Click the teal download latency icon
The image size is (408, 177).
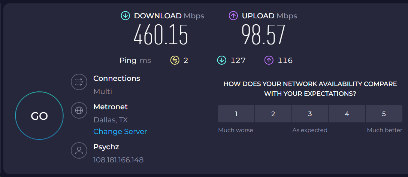click(x=221, y=61)
